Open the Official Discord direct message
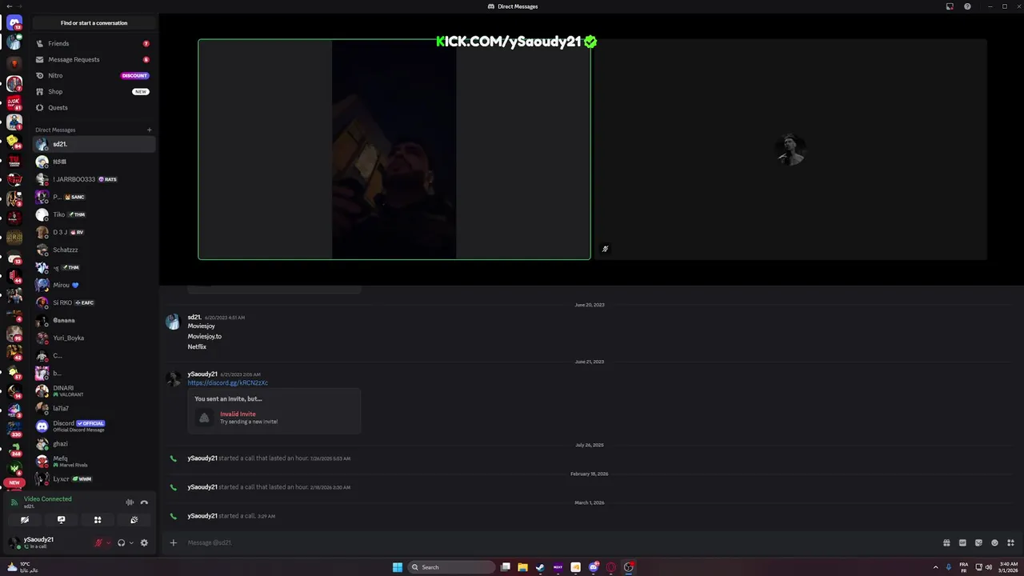This screenshot has height=576, width=1024. (x=94, y=426)
